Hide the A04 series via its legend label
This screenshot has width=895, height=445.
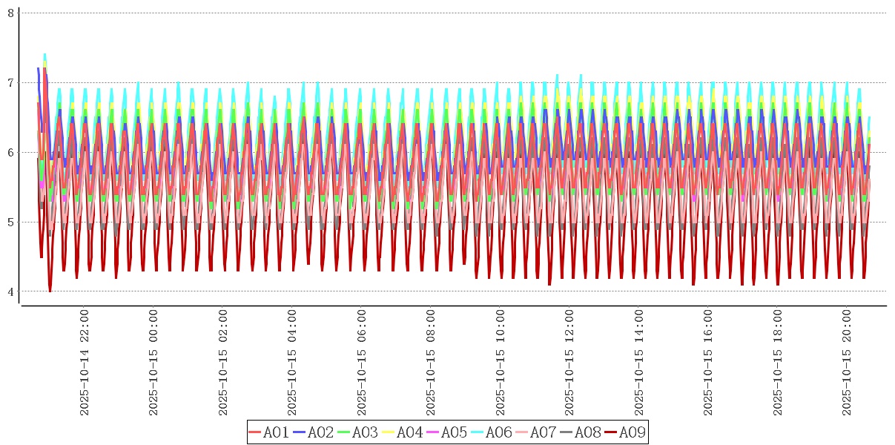pyautogui.click(x=409, y=432)
